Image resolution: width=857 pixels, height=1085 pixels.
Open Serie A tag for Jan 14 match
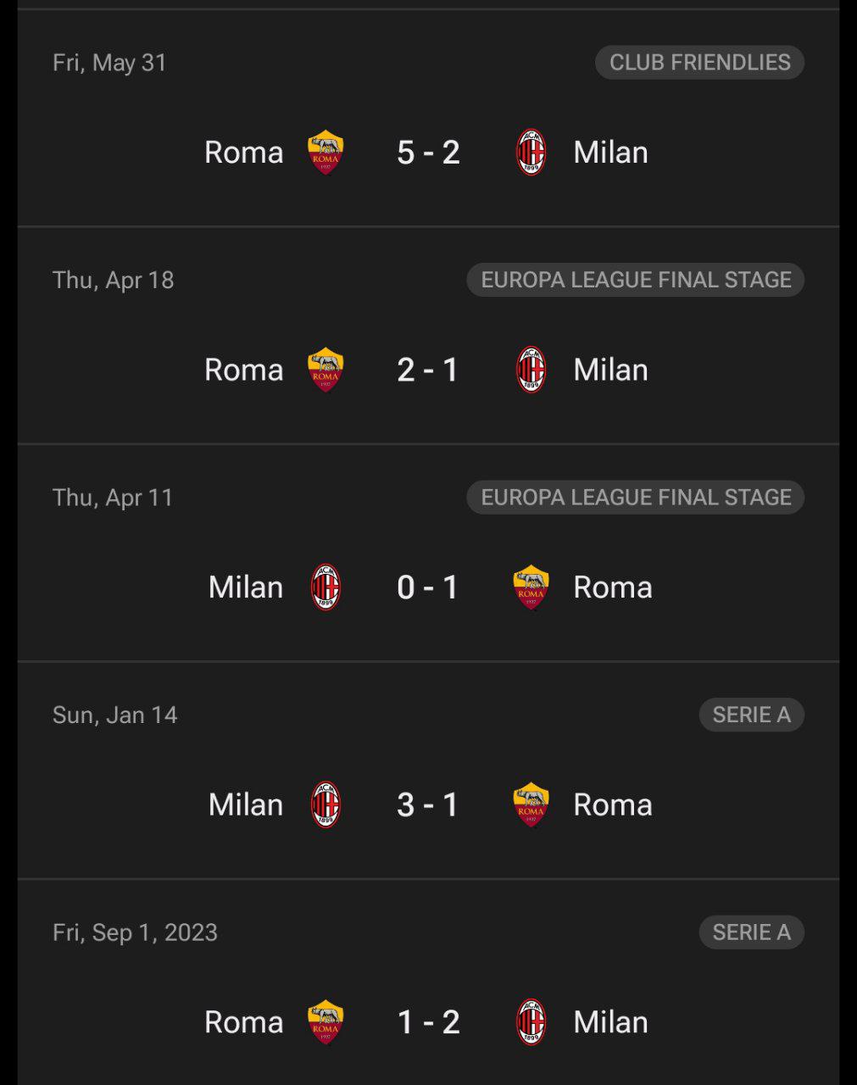pyautogui.click(x=752, y=715)
